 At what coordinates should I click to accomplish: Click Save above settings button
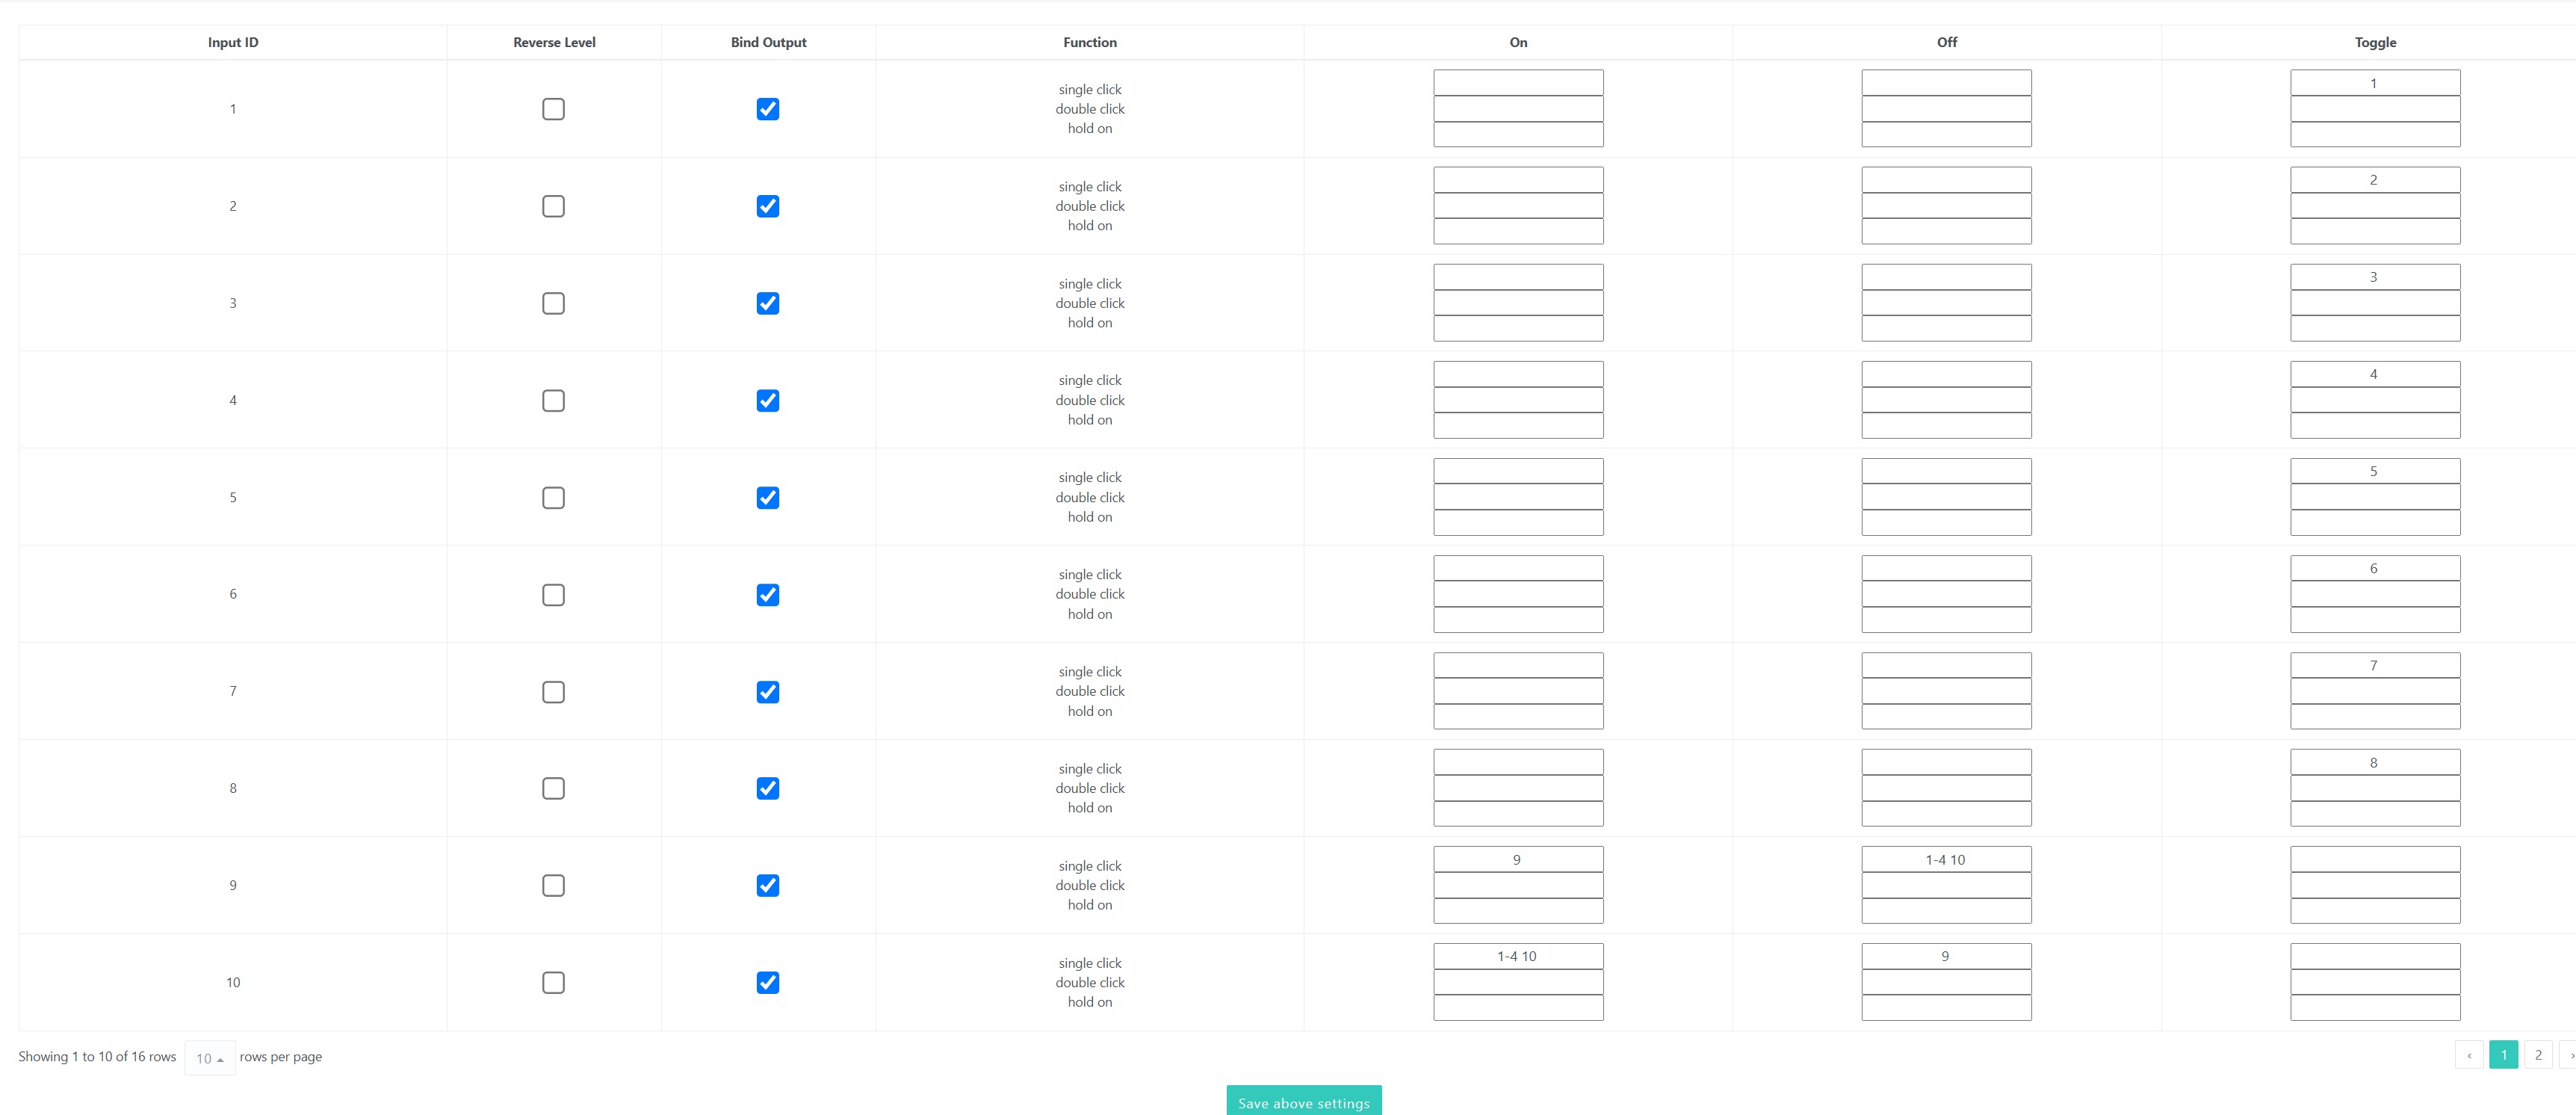click(x=1303, y=1102)
